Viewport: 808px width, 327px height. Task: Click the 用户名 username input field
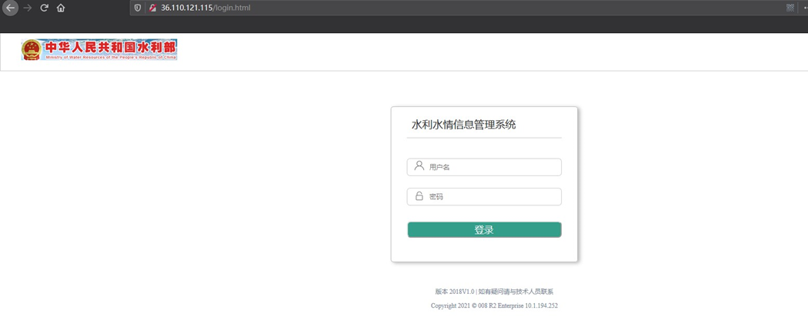[484, 167]
